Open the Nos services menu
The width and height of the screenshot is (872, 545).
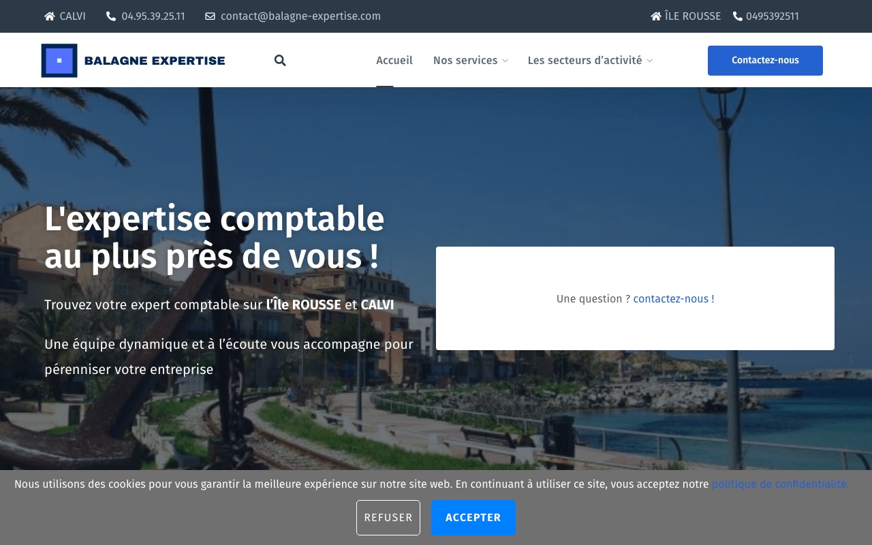point(465,61)
